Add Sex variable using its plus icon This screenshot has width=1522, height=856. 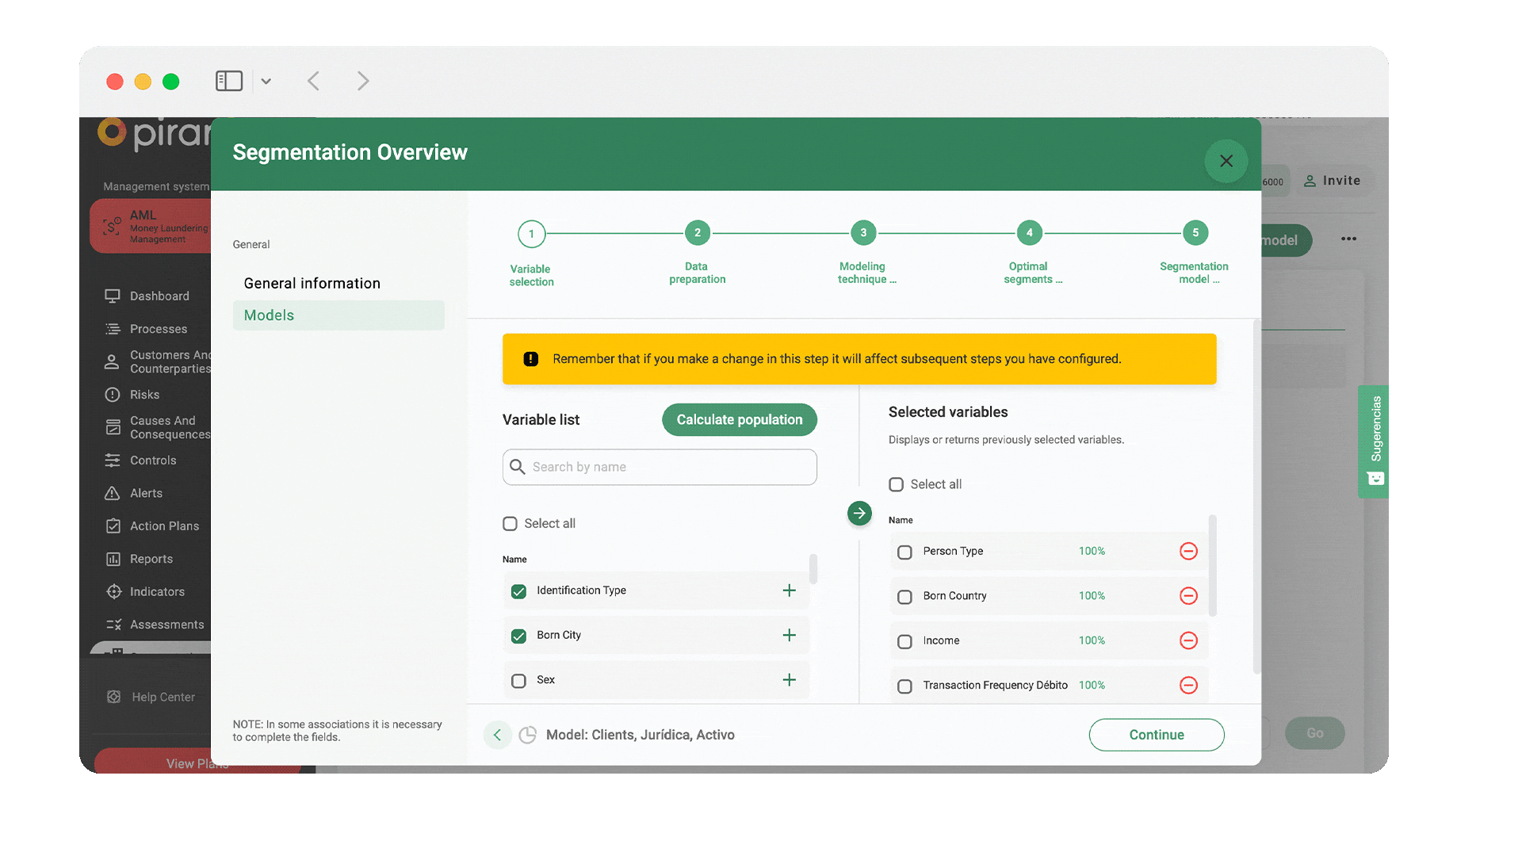pyautogui.click(x=790, y=679)
